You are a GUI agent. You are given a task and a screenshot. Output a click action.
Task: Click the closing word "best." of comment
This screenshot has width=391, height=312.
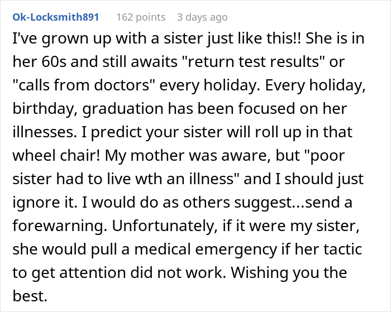(30, 296)
